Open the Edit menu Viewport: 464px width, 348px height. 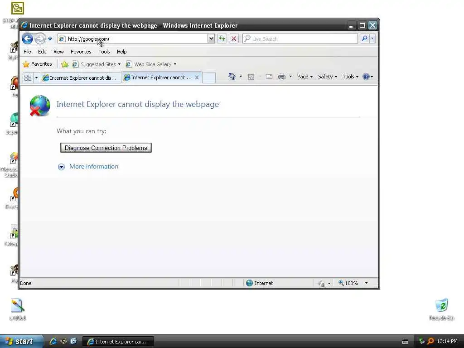(x=42, y=52)
